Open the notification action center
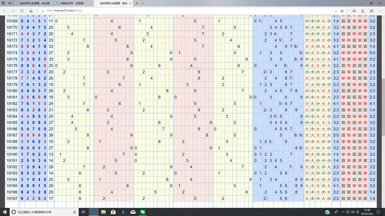 pyautogui.click(x=378, y=212)
